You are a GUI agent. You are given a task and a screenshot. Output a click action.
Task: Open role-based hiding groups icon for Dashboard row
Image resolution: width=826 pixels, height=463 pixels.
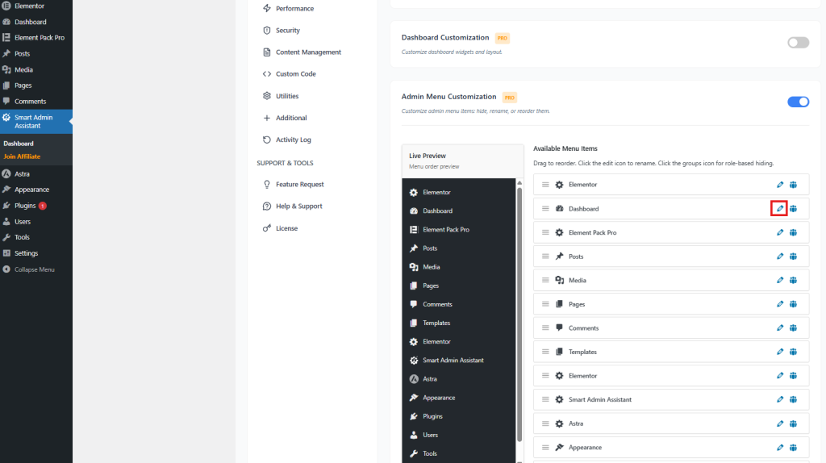coord(794,209)
